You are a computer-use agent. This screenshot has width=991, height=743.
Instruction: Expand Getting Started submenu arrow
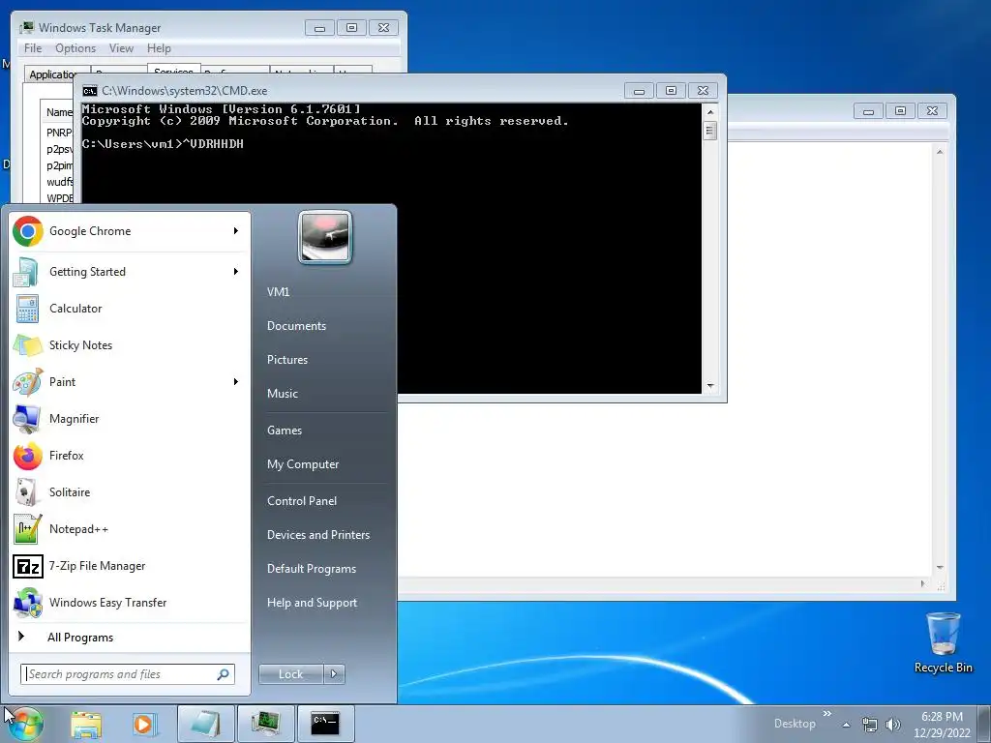(236, 272)
